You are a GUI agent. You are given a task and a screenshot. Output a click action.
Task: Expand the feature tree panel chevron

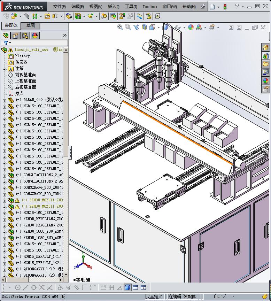click(x=65, y=35)
